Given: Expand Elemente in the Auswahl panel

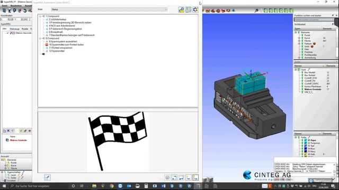Looking at the screenshot, I should point(2,160).
